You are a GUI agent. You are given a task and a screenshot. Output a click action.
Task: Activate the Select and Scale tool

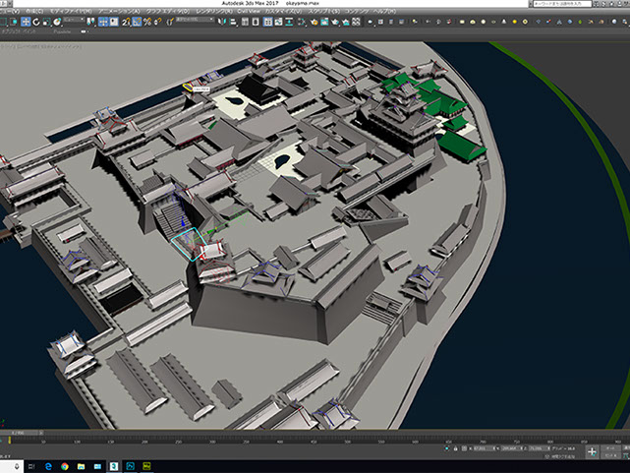tap(47, 22)
